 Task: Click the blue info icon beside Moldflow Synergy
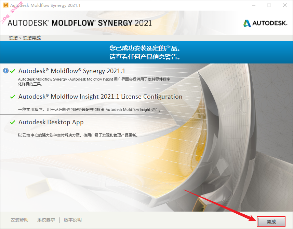coord(6,71)
